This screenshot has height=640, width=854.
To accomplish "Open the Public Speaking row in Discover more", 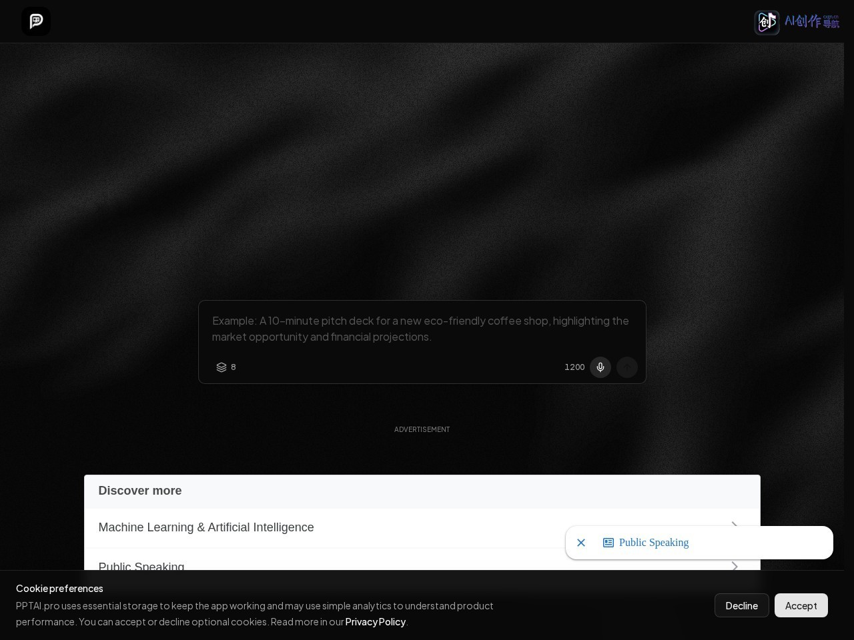I will click(x=422, y=560).
